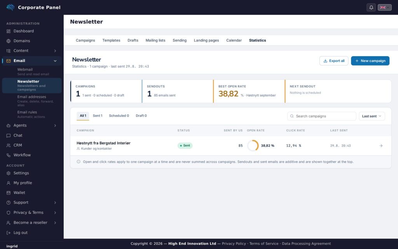Collapse the Email section chevron
The image size is (398, 249).
pos(55,61)
